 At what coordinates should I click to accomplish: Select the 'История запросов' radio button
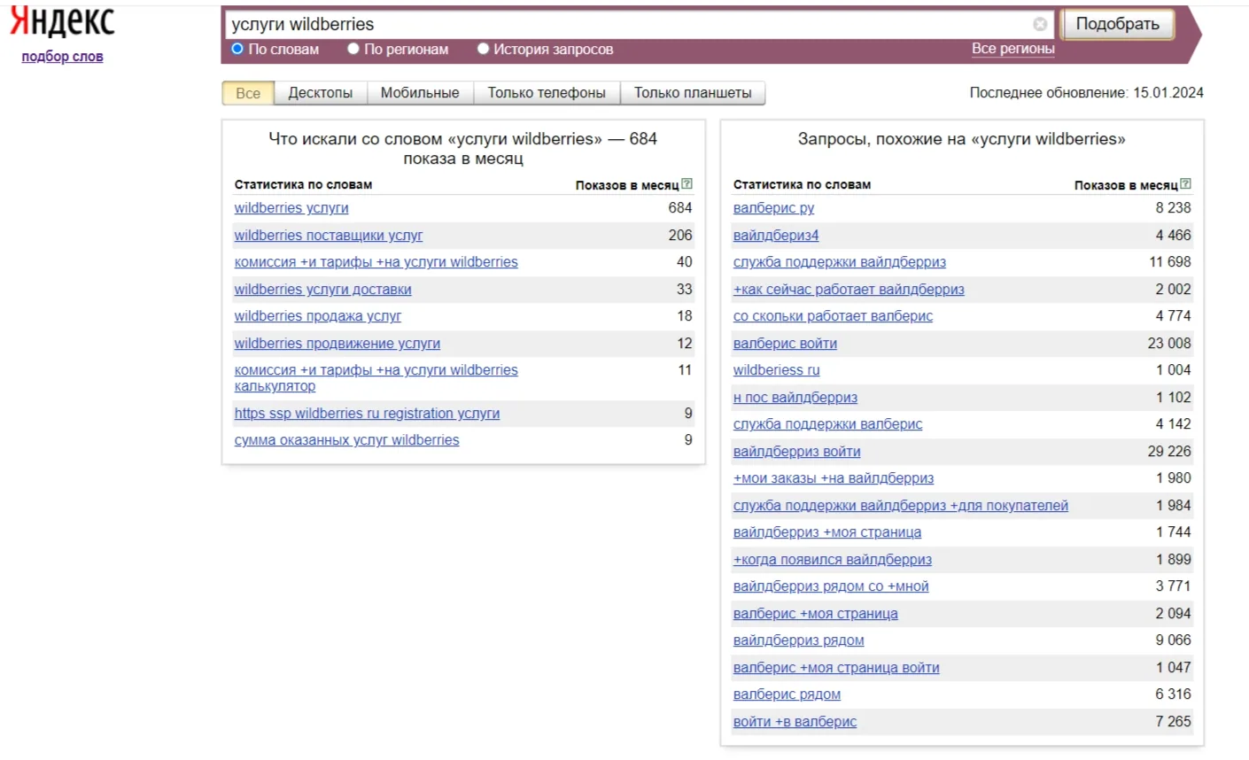point(483,49)
